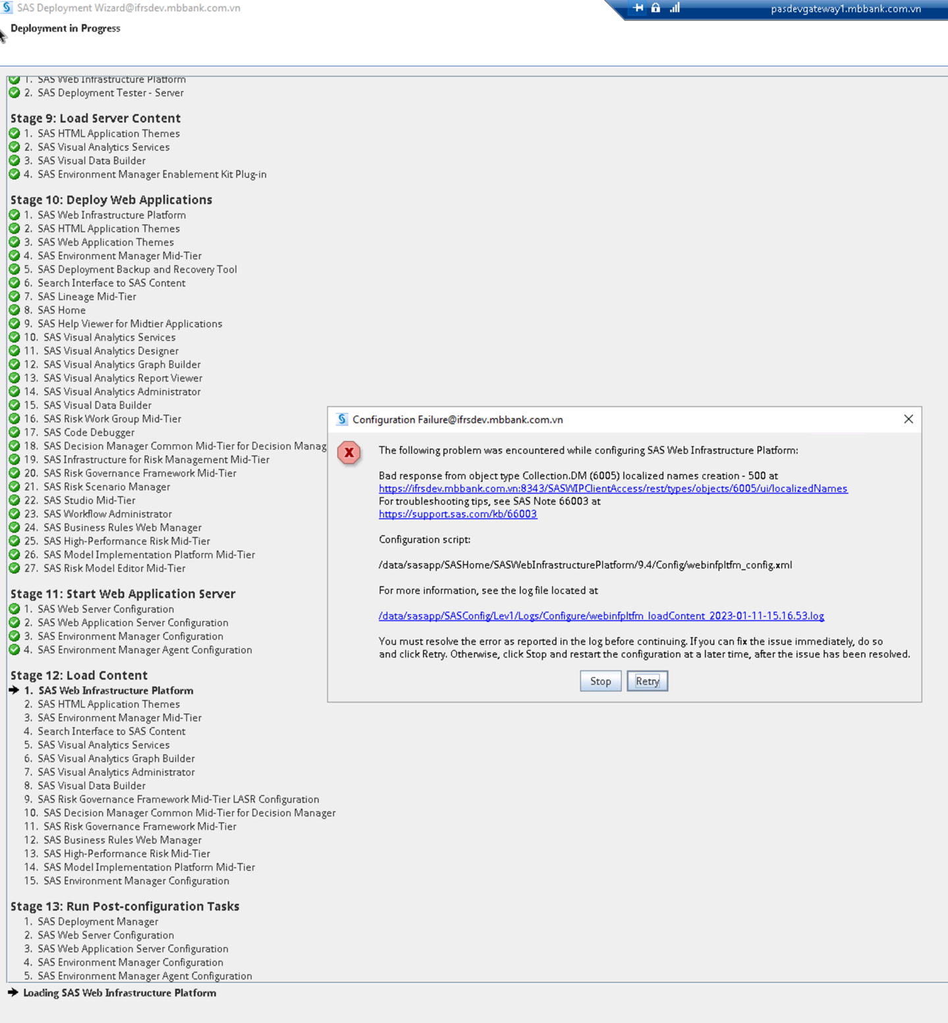Click green check beside Environment Manager Agent Configuration
The height and width of the screenshot is (1023, 948).
coord(14,650)
